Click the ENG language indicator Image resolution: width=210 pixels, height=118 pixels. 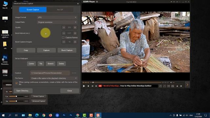click(x=191, y=115)
